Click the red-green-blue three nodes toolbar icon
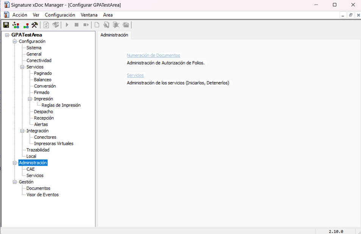The height and width of the screenshot is (234, 361). pyautogui.click(x=26, y=25)
